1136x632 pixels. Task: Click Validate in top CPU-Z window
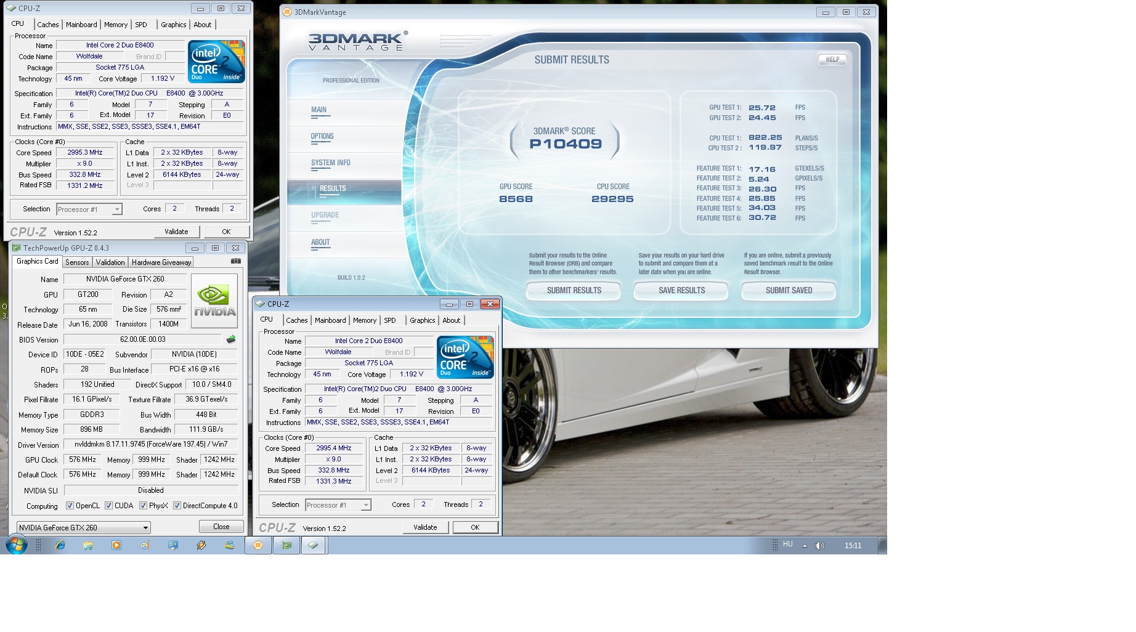click(176, 232)
